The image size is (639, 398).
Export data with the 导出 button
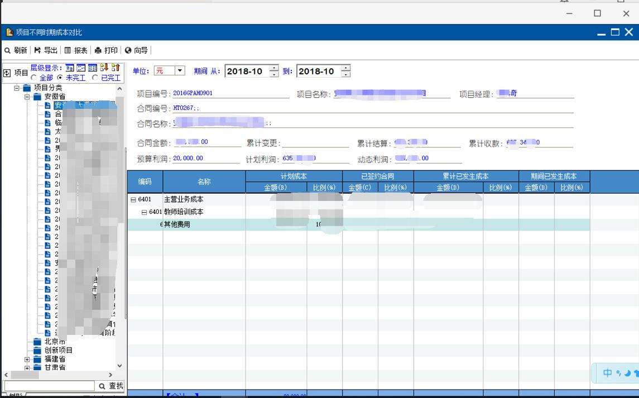(x=46, y=50)
